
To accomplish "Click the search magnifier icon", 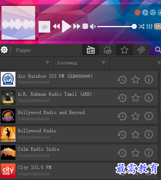I will point(158,50).
